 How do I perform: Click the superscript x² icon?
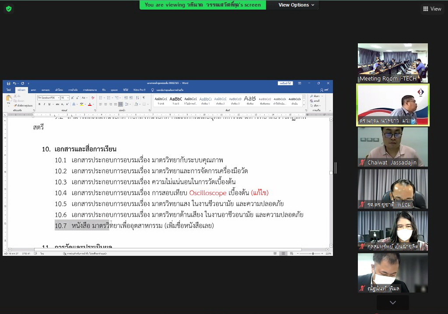(67, 104)
